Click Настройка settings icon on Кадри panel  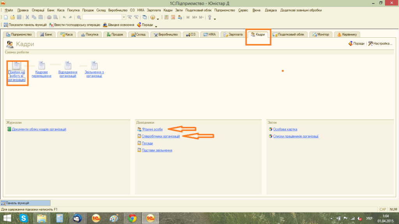[x=380, y=44]
